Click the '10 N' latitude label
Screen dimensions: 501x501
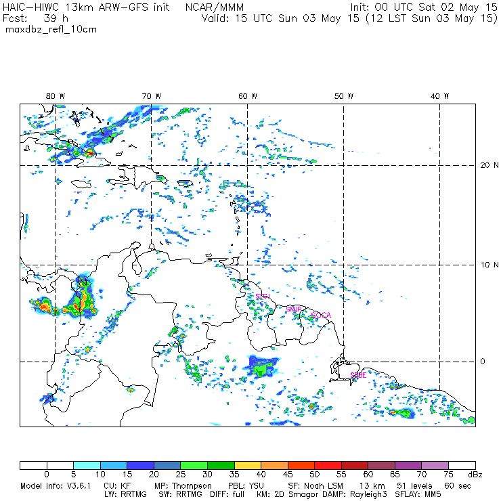[x=489, y=265]
